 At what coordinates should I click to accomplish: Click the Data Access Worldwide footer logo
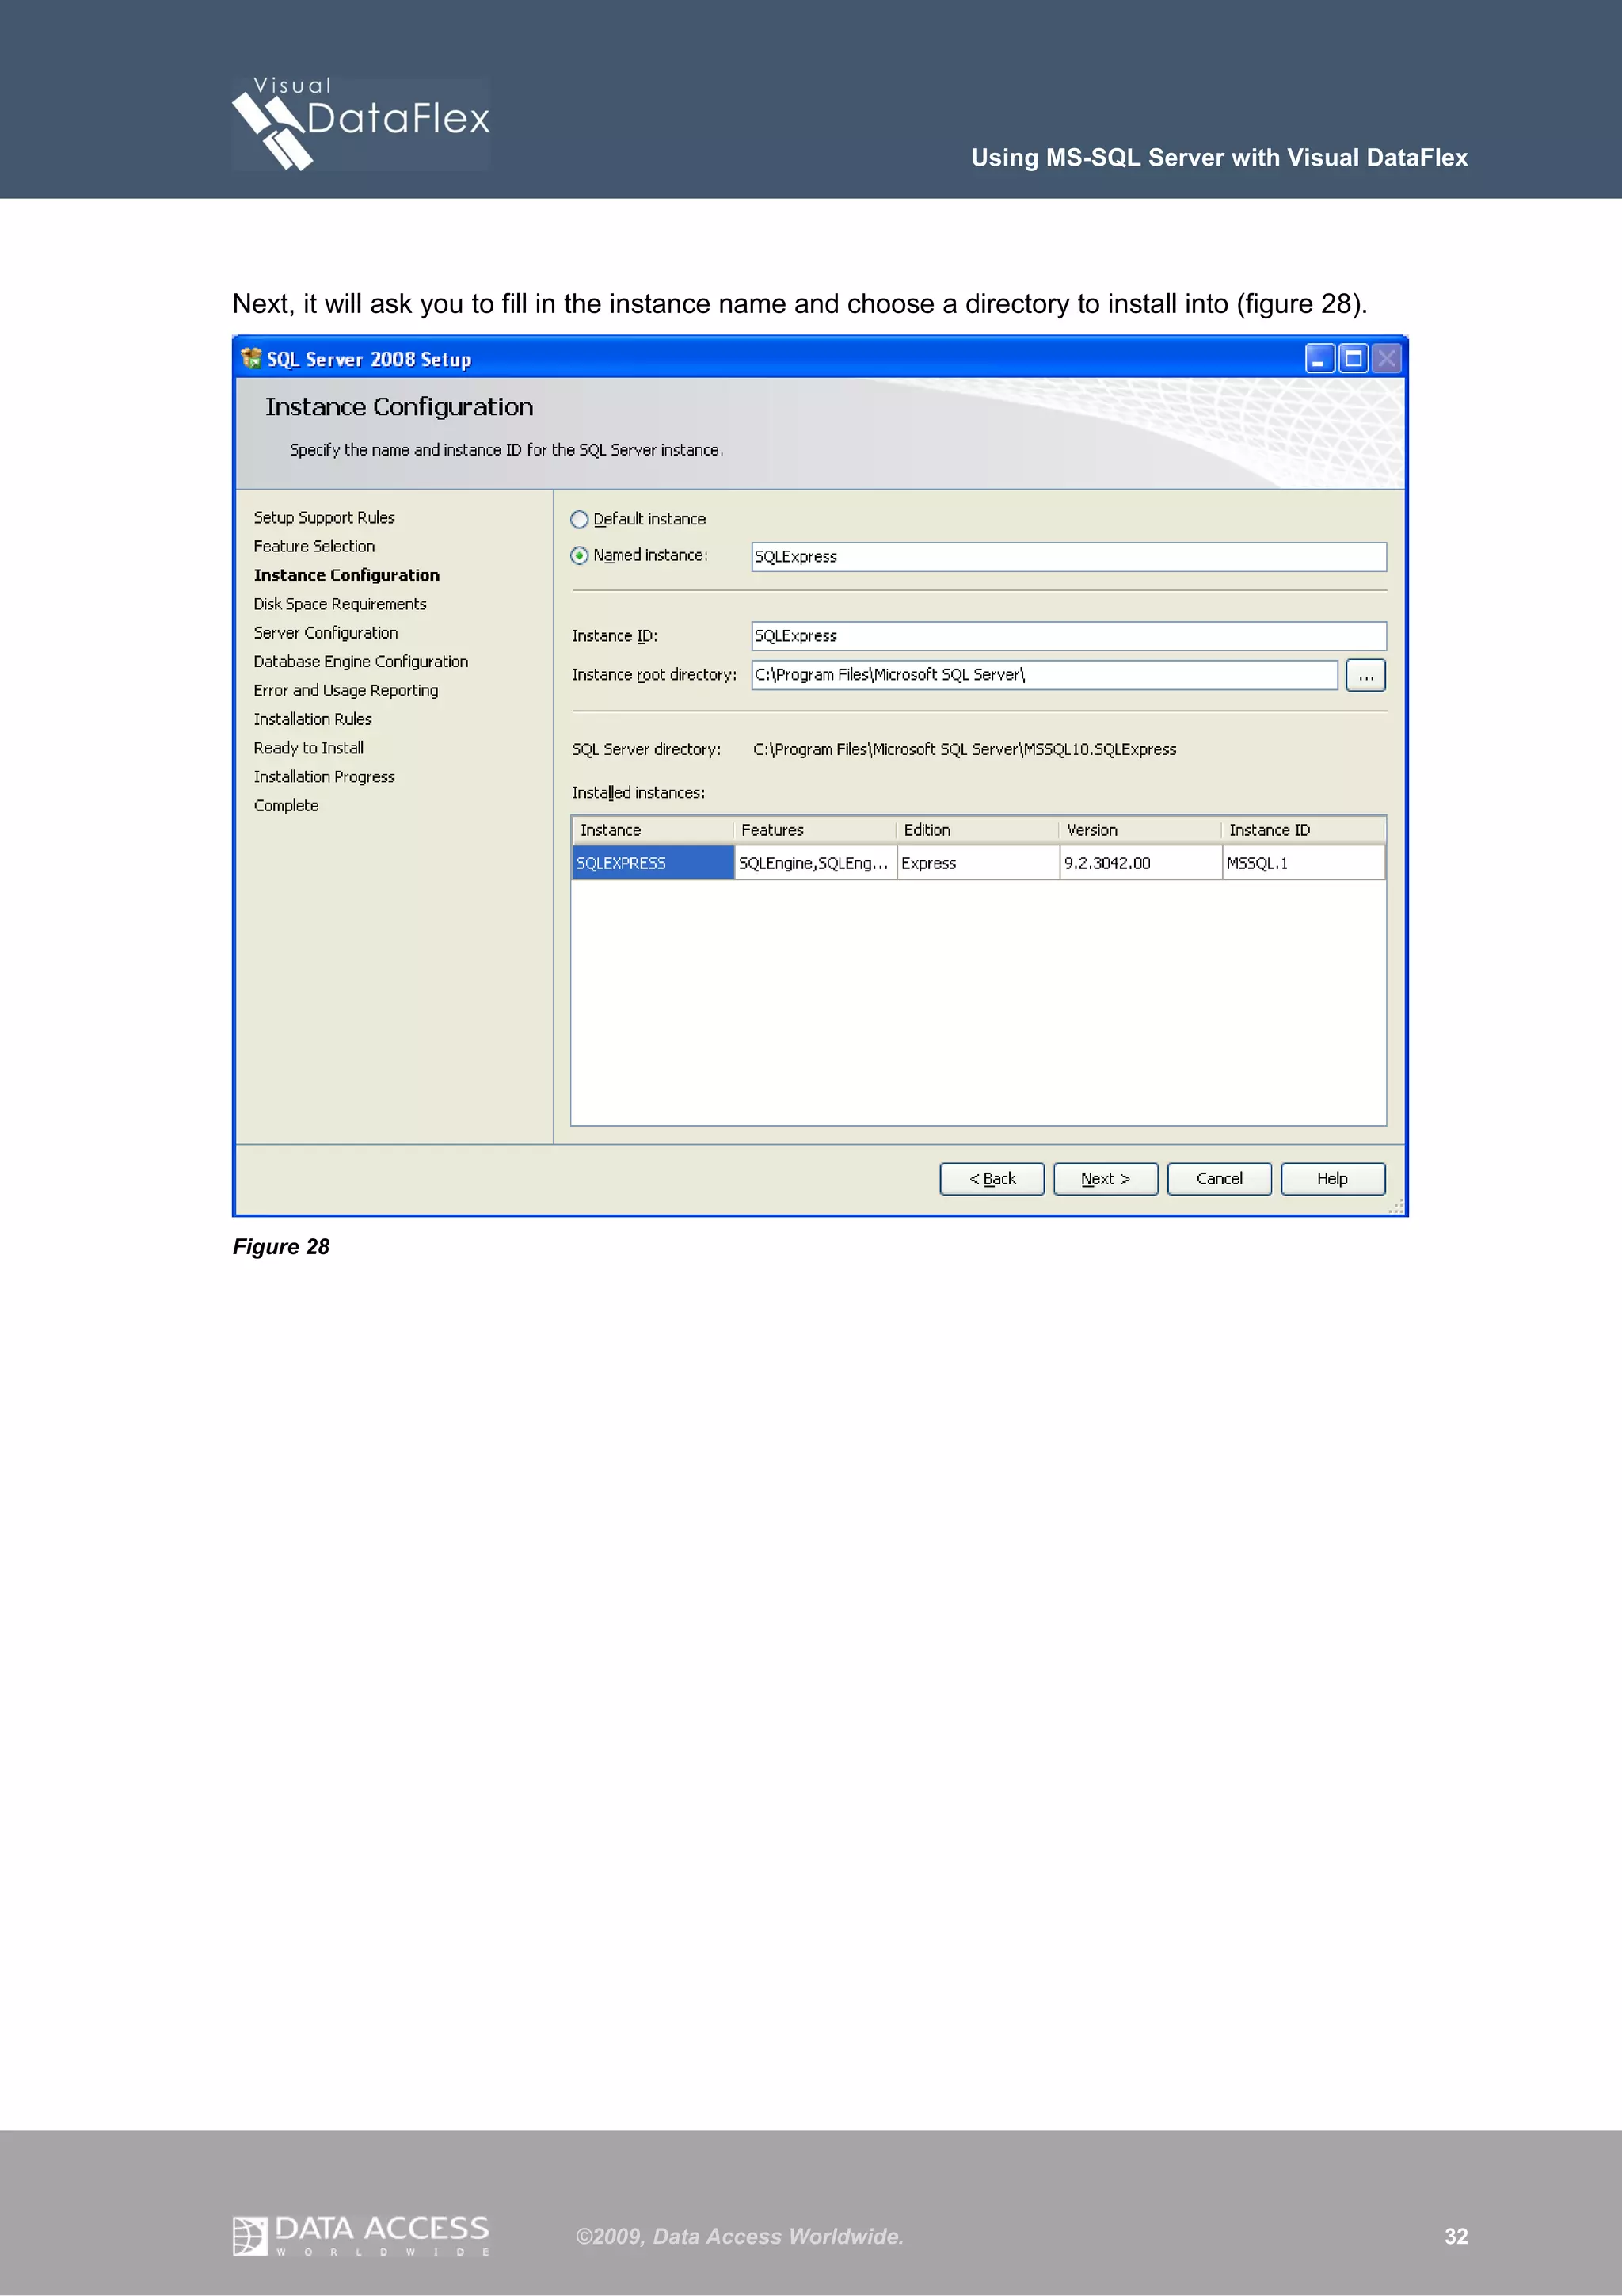(x=361, y=2235)
